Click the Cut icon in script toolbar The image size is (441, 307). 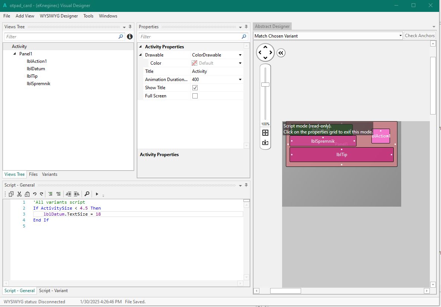coord(19,194)
